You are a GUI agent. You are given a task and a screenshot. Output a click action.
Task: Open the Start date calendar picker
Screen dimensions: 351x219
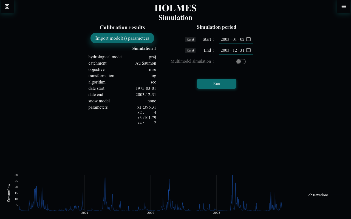click(x=248, y=39)
